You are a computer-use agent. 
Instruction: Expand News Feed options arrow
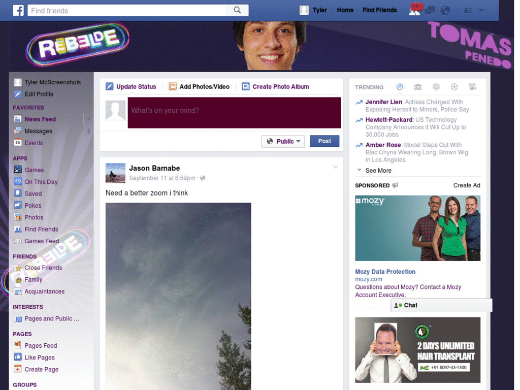[x=88, y=119]
